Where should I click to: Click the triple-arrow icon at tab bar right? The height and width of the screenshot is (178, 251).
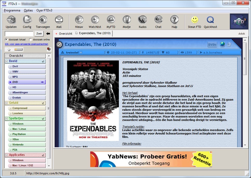coord(241,33)
